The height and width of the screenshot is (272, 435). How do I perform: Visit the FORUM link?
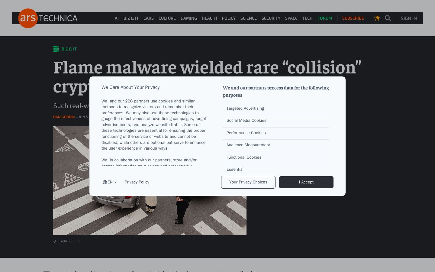click(x=325, y=18)
